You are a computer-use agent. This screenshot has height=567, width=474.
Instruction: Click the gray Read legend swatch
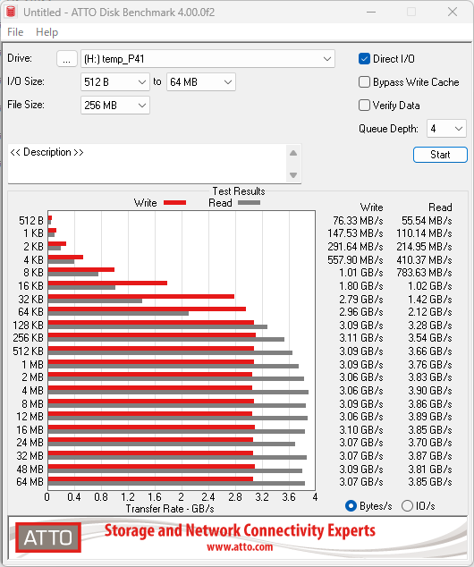click(249, 203)
